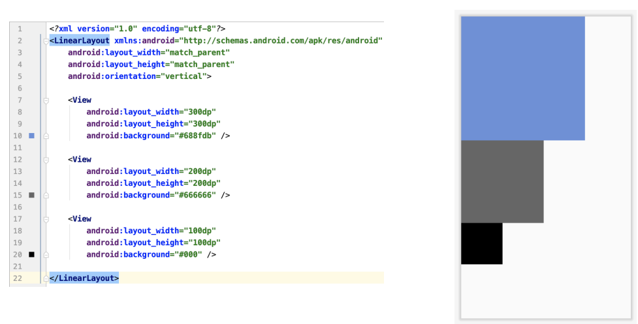The width and height of the screenshot is (638, 324).
Task: Click the empty preview area below black square
Action: [545, 291]
